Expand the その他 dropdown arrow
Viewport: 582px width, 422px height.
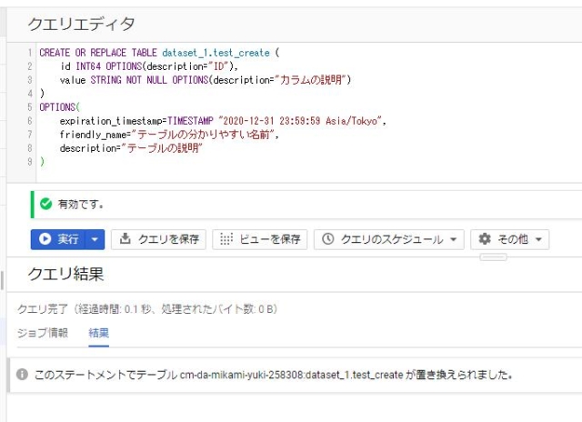538,239
